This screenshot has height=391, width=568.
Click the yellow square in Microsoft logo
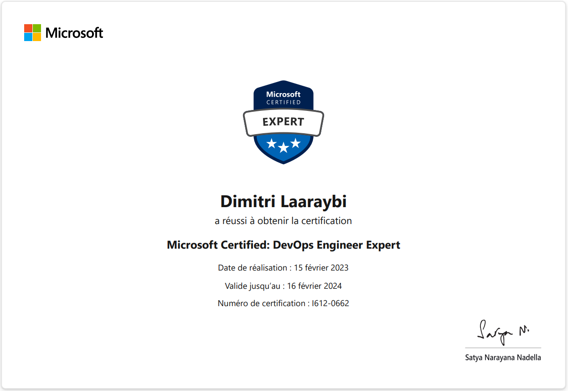pos(37,37)
